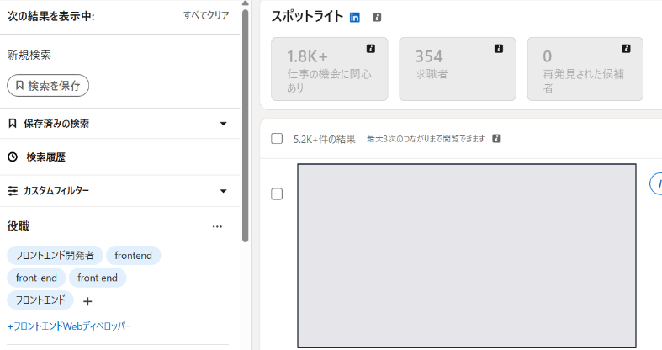Click the 5.2K+件の結果 count text

[x=324, y=139]
